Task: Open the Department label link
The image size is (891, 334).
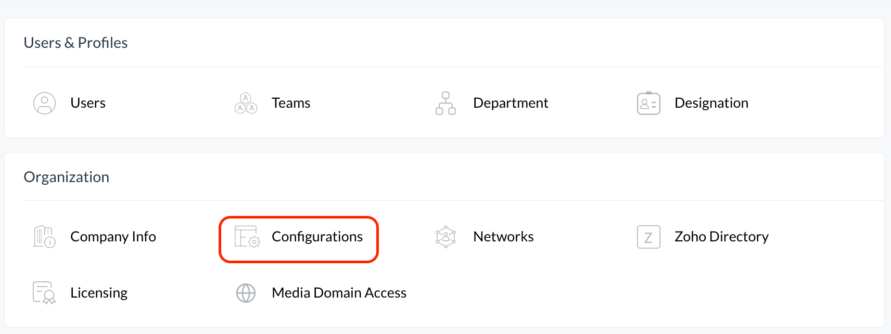Action: (x=511, y=103)
